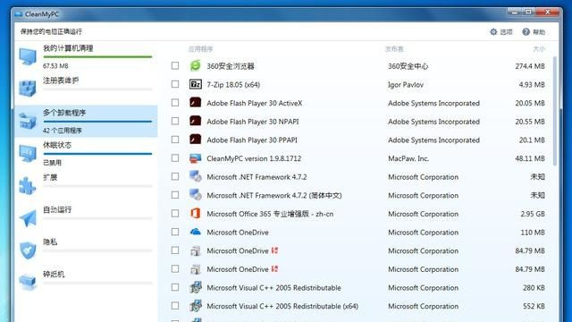Click the Flash Player 30 PPAPI icon
The width and height of the screenshot is (572, 322).
[195, 140]
